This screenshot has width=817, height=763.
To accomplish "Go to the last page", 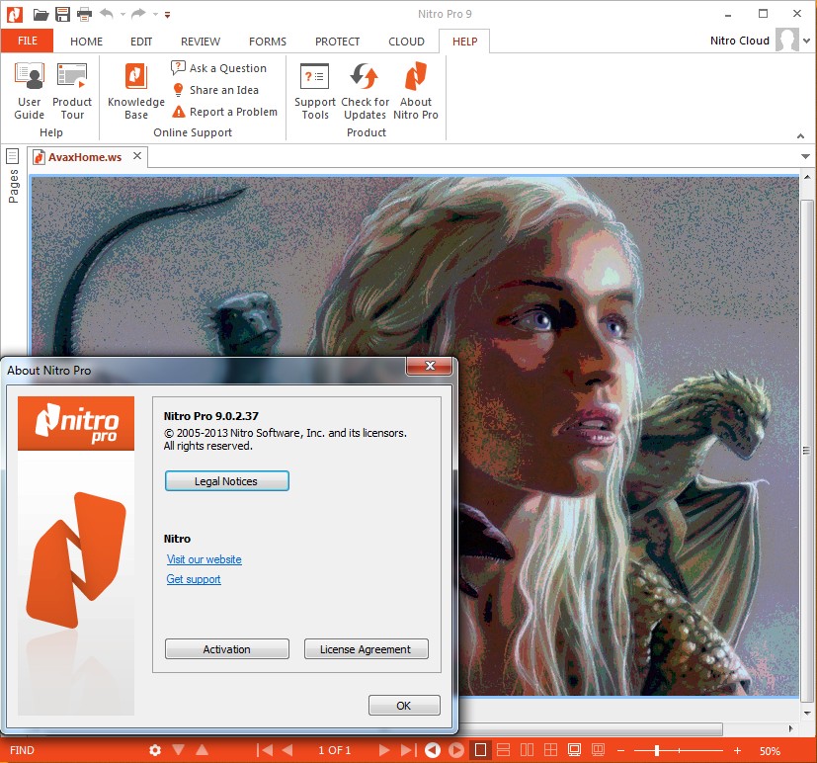I will click(409, 750).
